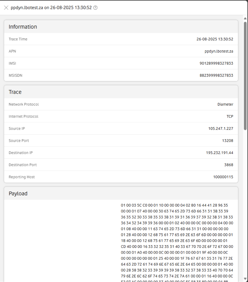248x282 pixels.
Task: Click the Destination IP field label
Action: click(21, 153)
